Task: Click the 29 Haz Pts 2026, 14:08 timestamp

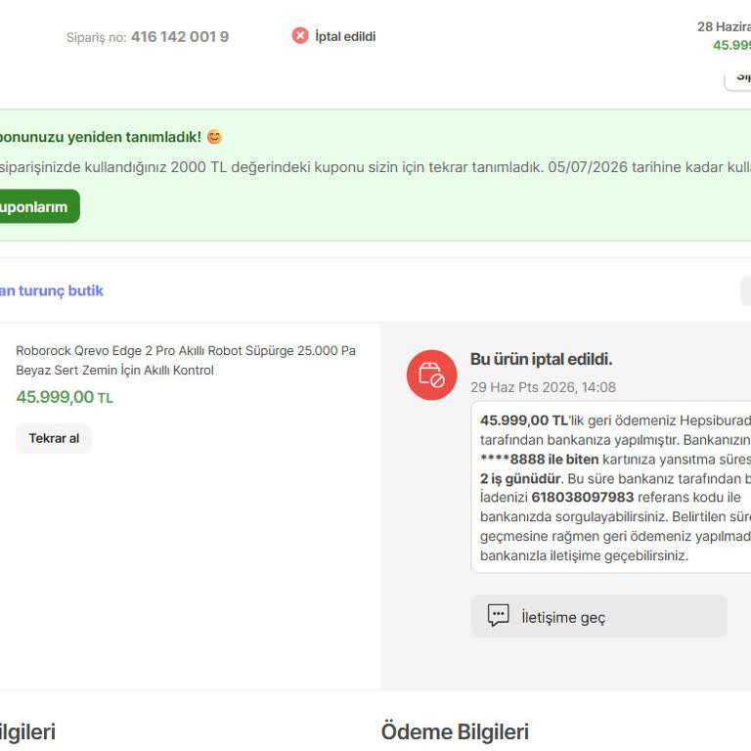Action: (543, 387)
